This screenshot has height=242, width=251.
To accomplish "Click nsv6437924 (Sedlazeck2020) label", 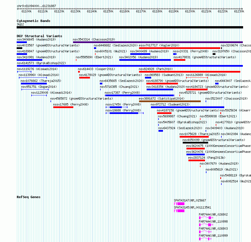I will pos(180,128).
